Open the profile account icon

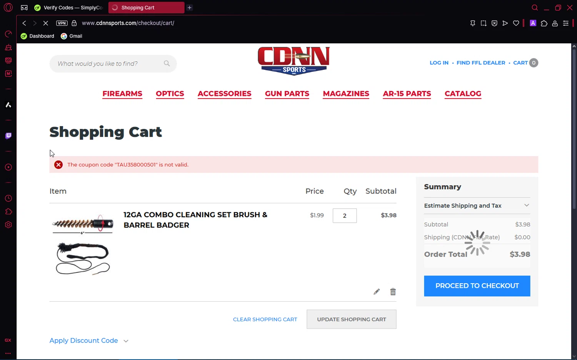click(555, 23)
